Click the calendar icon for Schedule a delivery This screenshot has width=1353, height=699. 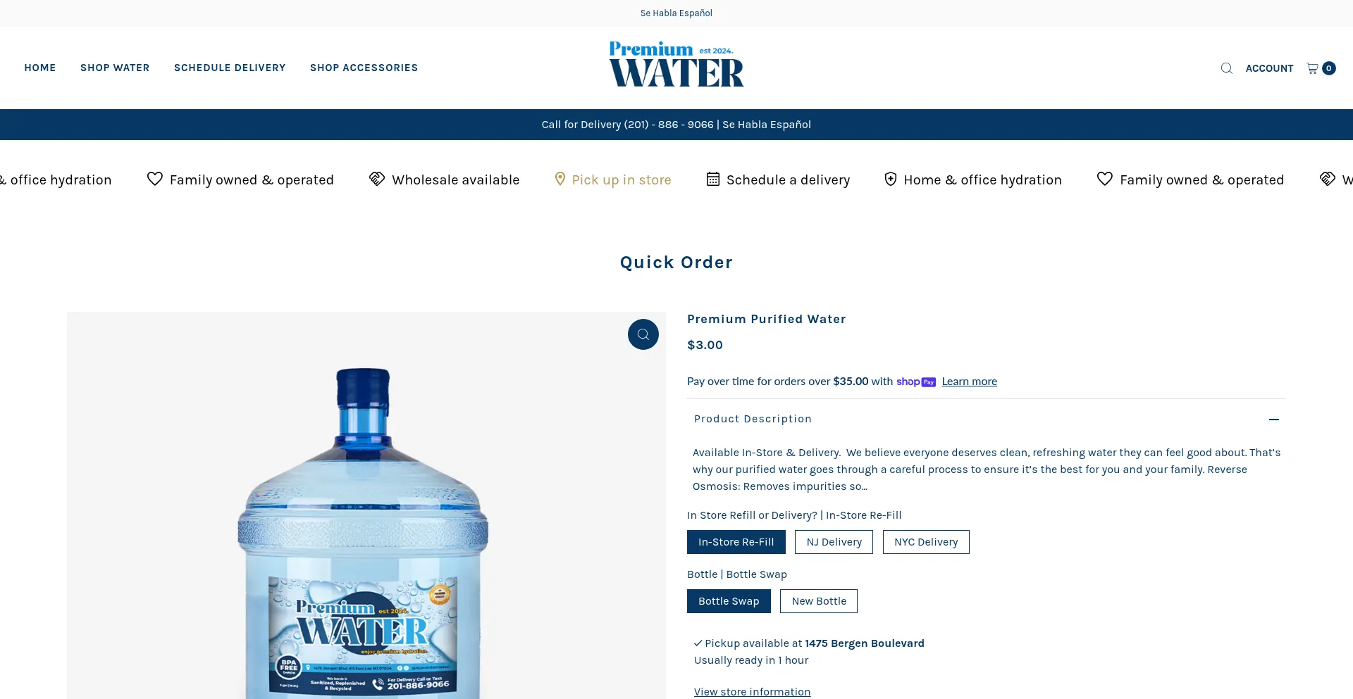tap(713, 179)
